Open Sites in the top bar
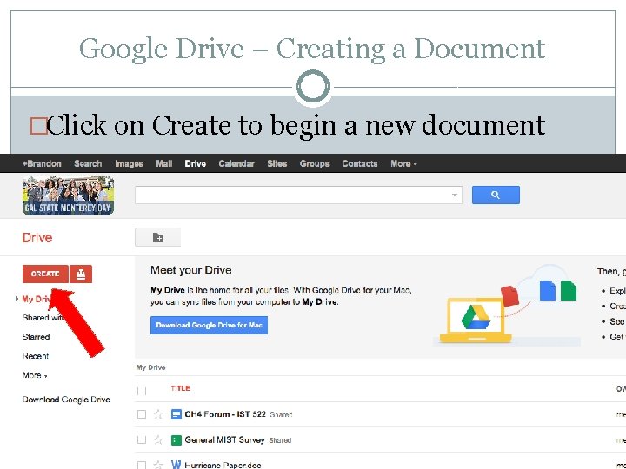This screenshot has height=469, width=626. pyautogui.click(x=277, y=163)
